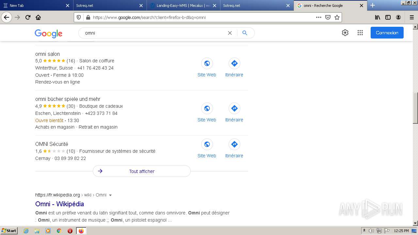This screenshot has width=418, height=235.
Task: Close the Landing-Easy-WMS tab
Action: [215, 6]
